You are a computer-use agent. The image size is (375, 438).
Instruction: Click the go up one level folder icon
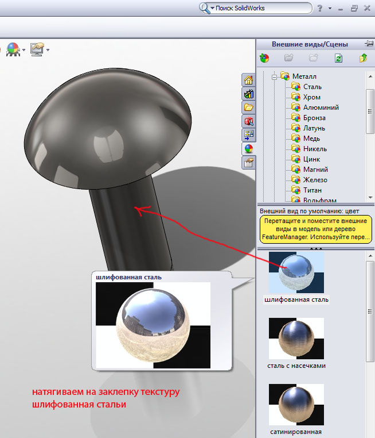(363, 58)
